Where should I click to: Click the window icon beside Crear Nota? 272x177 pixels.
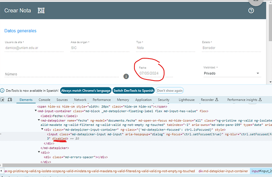coord(41,11)
